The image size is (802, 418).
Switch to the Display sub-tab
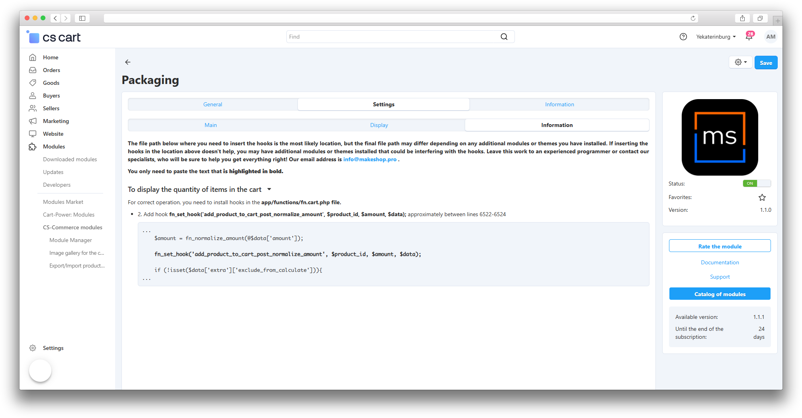[379, 125]
